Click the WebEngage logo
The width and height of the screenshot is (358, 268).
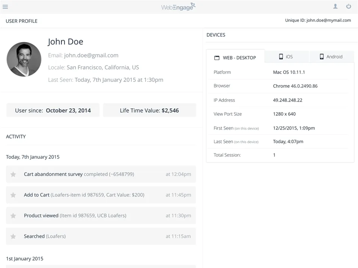tap(178, 7)
